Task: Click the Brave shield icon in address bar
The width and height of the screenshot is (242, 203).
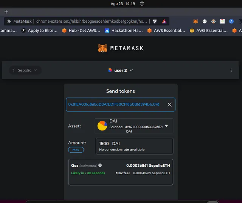Action: point(155,22)
